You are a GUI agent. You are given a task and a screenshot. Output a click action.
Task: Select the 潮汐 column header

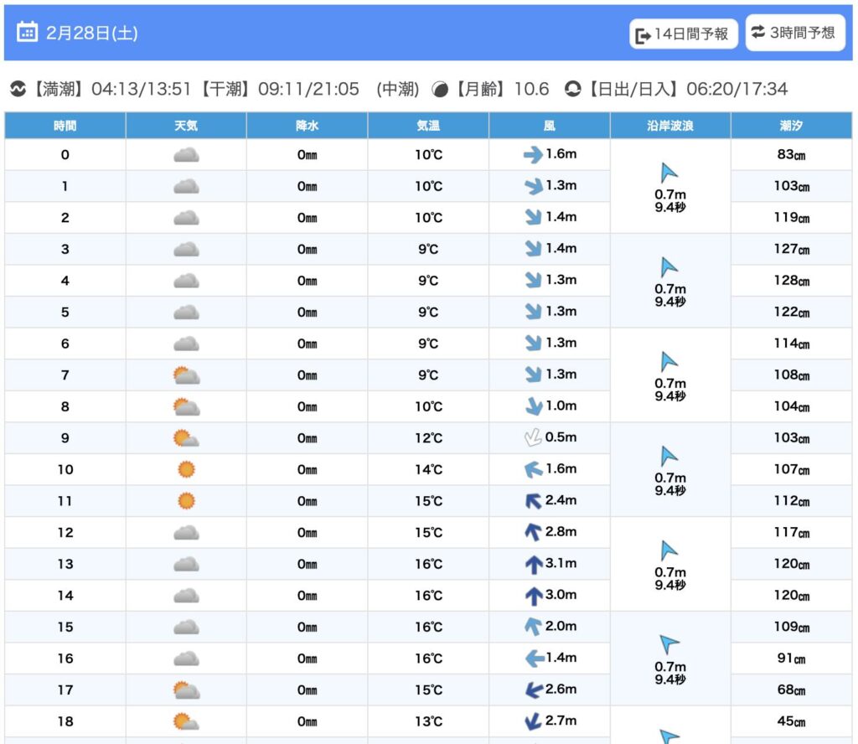point(791,126)
